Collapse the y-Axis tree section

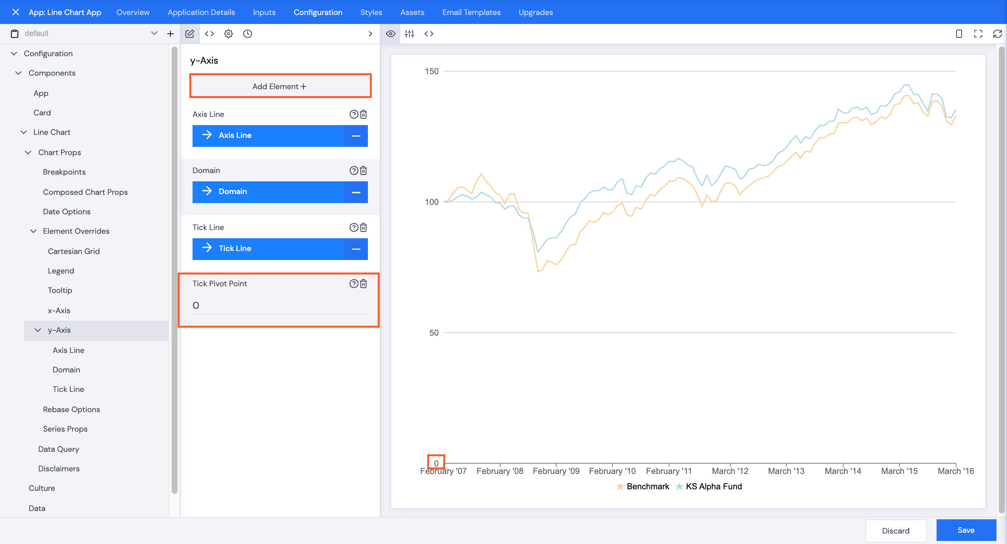[x=37, y=330]
